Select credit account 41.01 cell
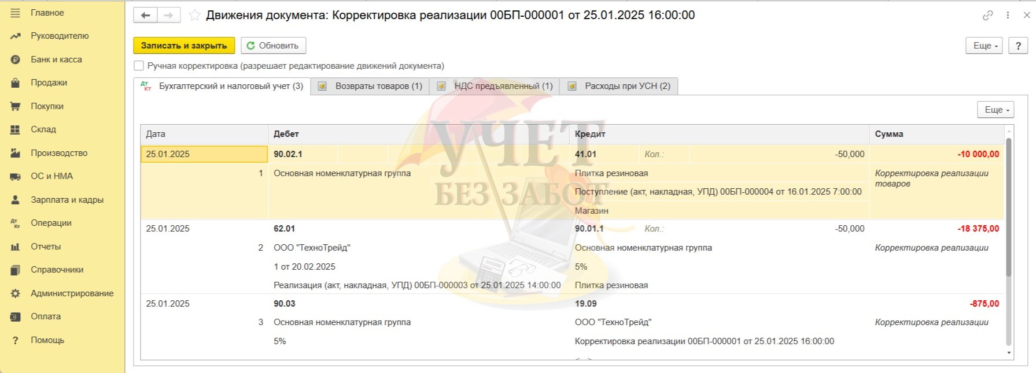This screenshot has width=1036, height=373. point(604,154)
